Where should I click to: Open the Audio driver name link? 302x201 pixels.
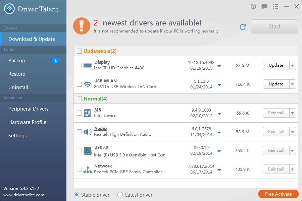(x=100, y=129)
